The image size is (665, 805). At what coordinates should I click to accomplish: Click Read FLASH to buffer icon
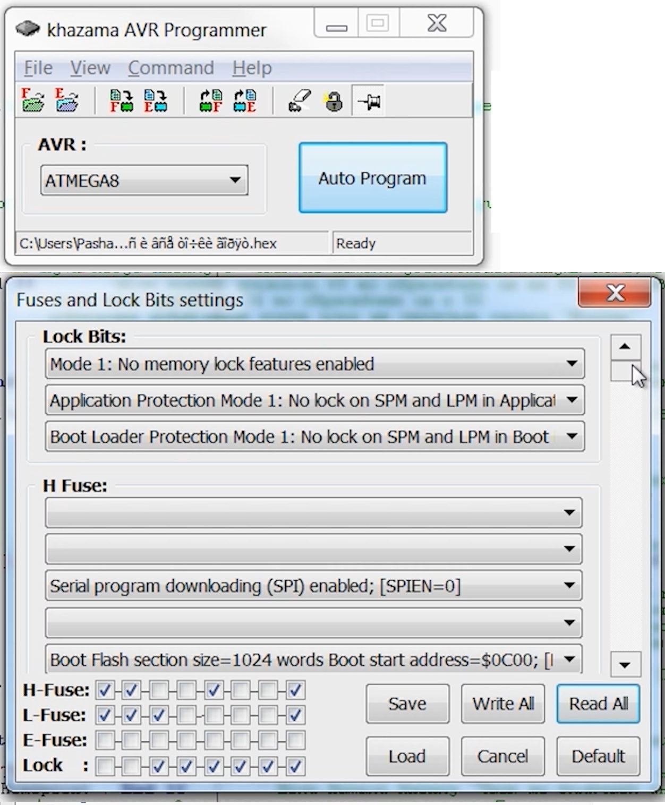[x=210, y=100]
